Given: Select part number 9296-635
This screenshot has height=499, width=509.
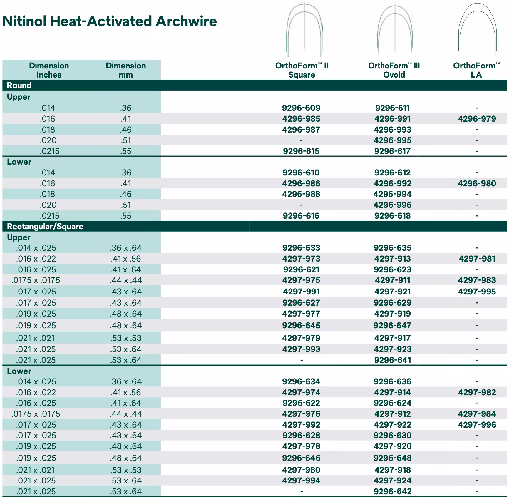Looking at the screenshot, I should 393,248.
